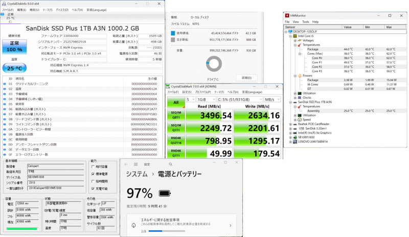The image size is (409, 237).
Task: Click the disk usage donut chart
Action: [214, 64]
